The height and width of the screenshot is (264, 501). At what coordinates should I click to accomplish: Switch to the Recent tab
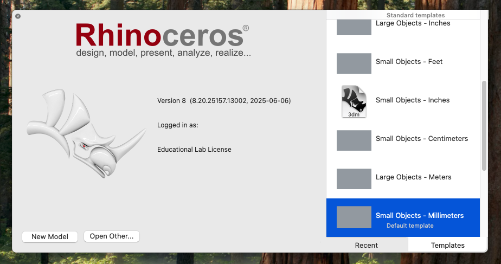[367, 245]
